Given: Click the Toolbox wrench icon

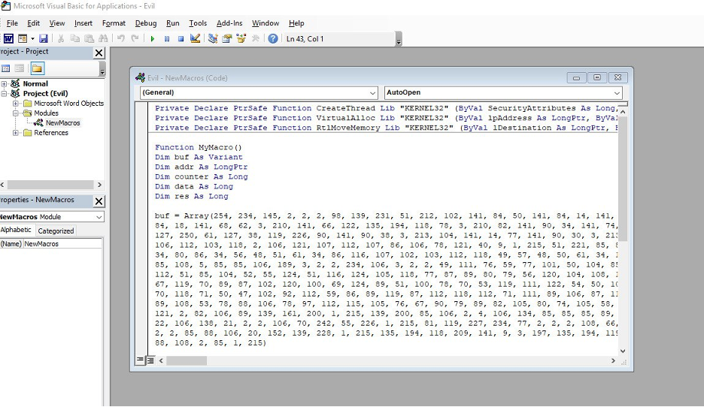Looking at the screenshot, I should pyautogui.click(x=256, y=38).
